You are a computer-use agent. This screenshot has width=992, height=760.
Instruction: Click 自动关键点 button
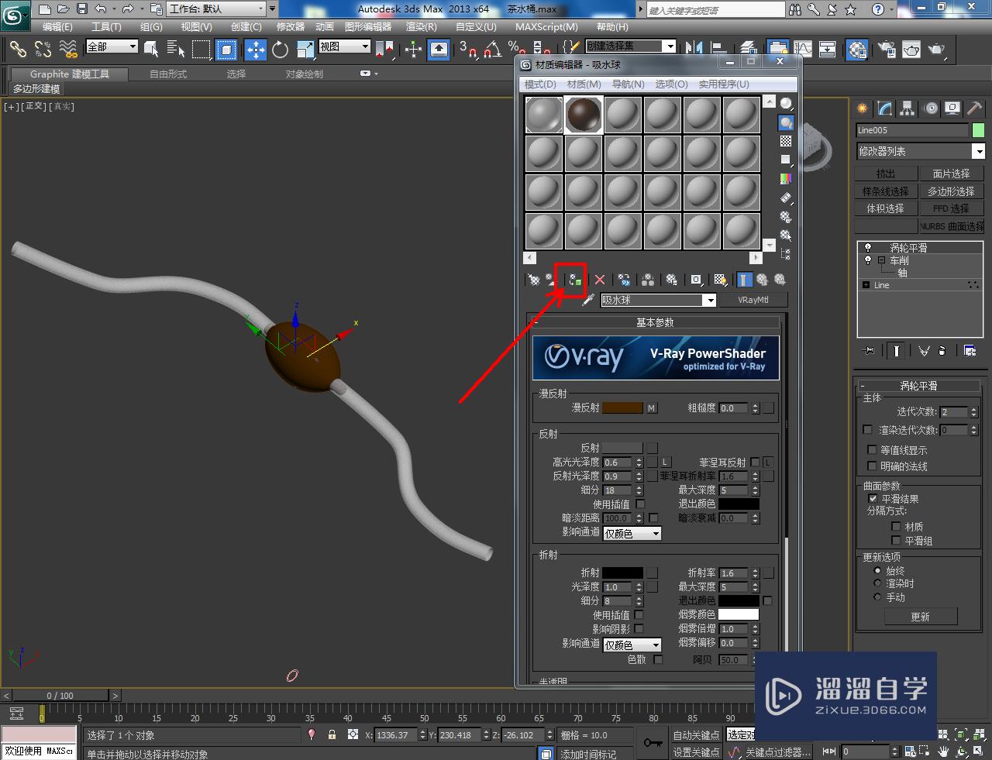[696, 734]
